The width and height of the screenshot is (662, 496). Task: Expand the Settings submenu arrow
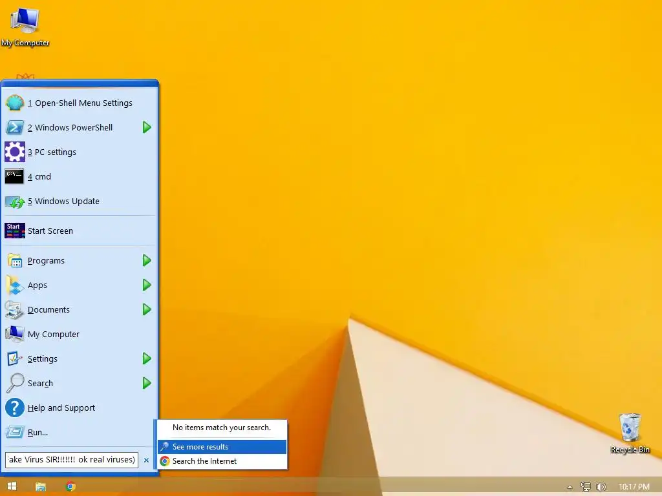click(x=147, y=358)
